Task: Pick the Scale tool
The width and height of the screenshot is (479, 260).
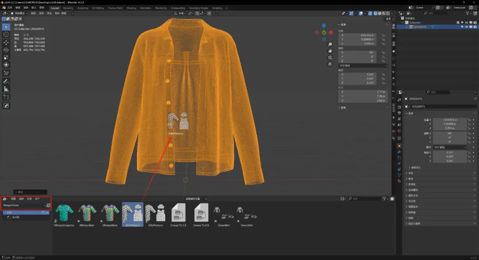Action: [6, 58]
